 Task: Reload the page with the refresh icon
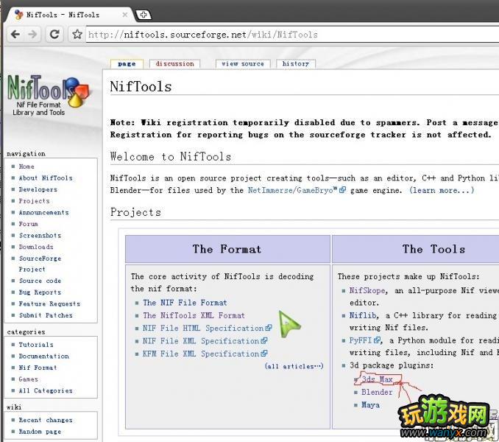tap(54, 34)
